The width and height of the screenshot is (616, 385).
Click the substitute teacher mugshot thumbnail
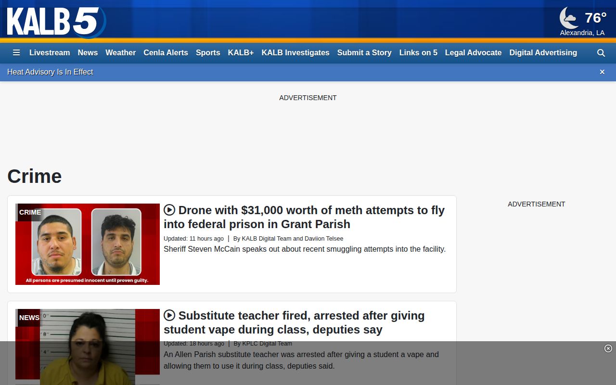coord(88,346)
